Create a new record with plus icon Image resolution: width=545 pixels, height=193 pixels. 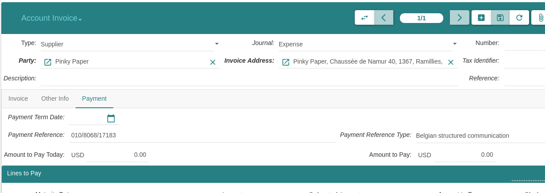click(481, 18)
